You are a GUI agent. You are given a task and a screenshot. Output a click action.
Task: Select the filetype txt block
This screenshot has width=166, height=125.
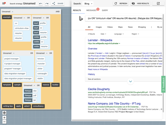pos(30,100)
